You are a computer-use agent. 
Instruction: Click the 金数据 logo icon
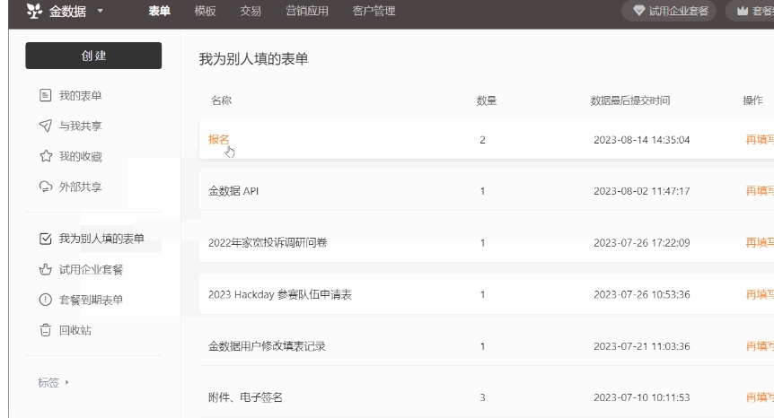(x=34, y=11)
